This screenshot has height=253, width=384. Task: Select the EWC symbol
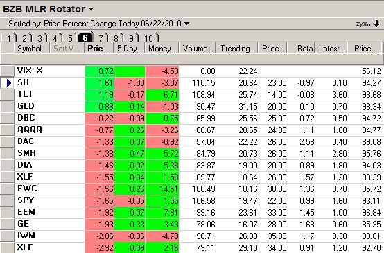point(27,189)
